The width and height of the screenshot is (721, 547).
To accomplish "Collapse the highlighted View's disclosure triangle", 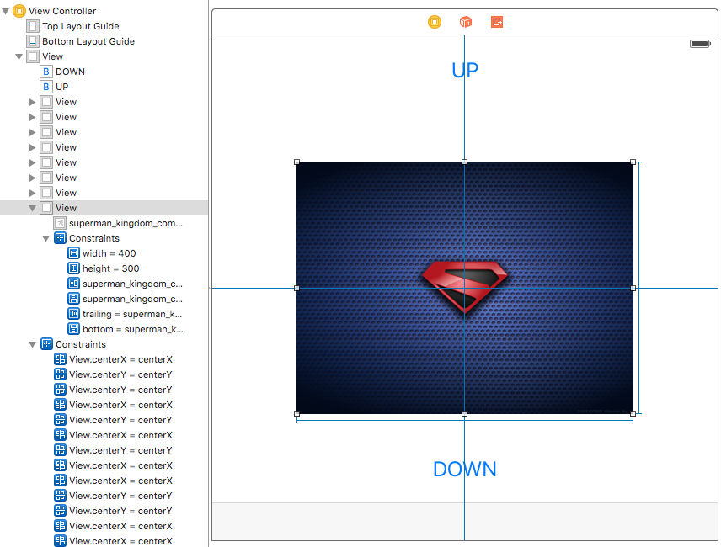I will pyautogui.click(x=33, y=208).
